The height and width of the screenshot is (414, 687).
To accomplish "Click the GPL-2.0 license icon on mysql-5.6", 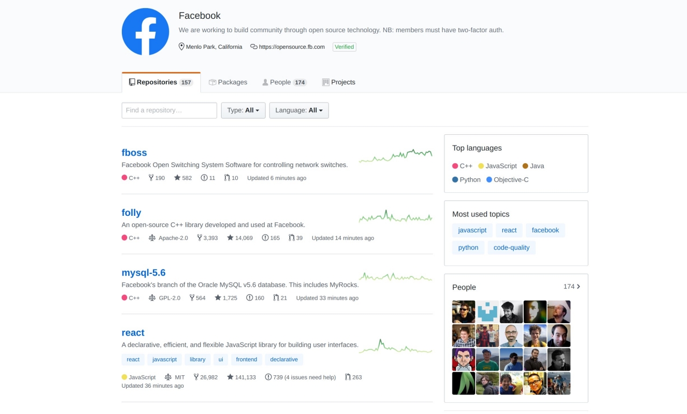I will point(152,297).
